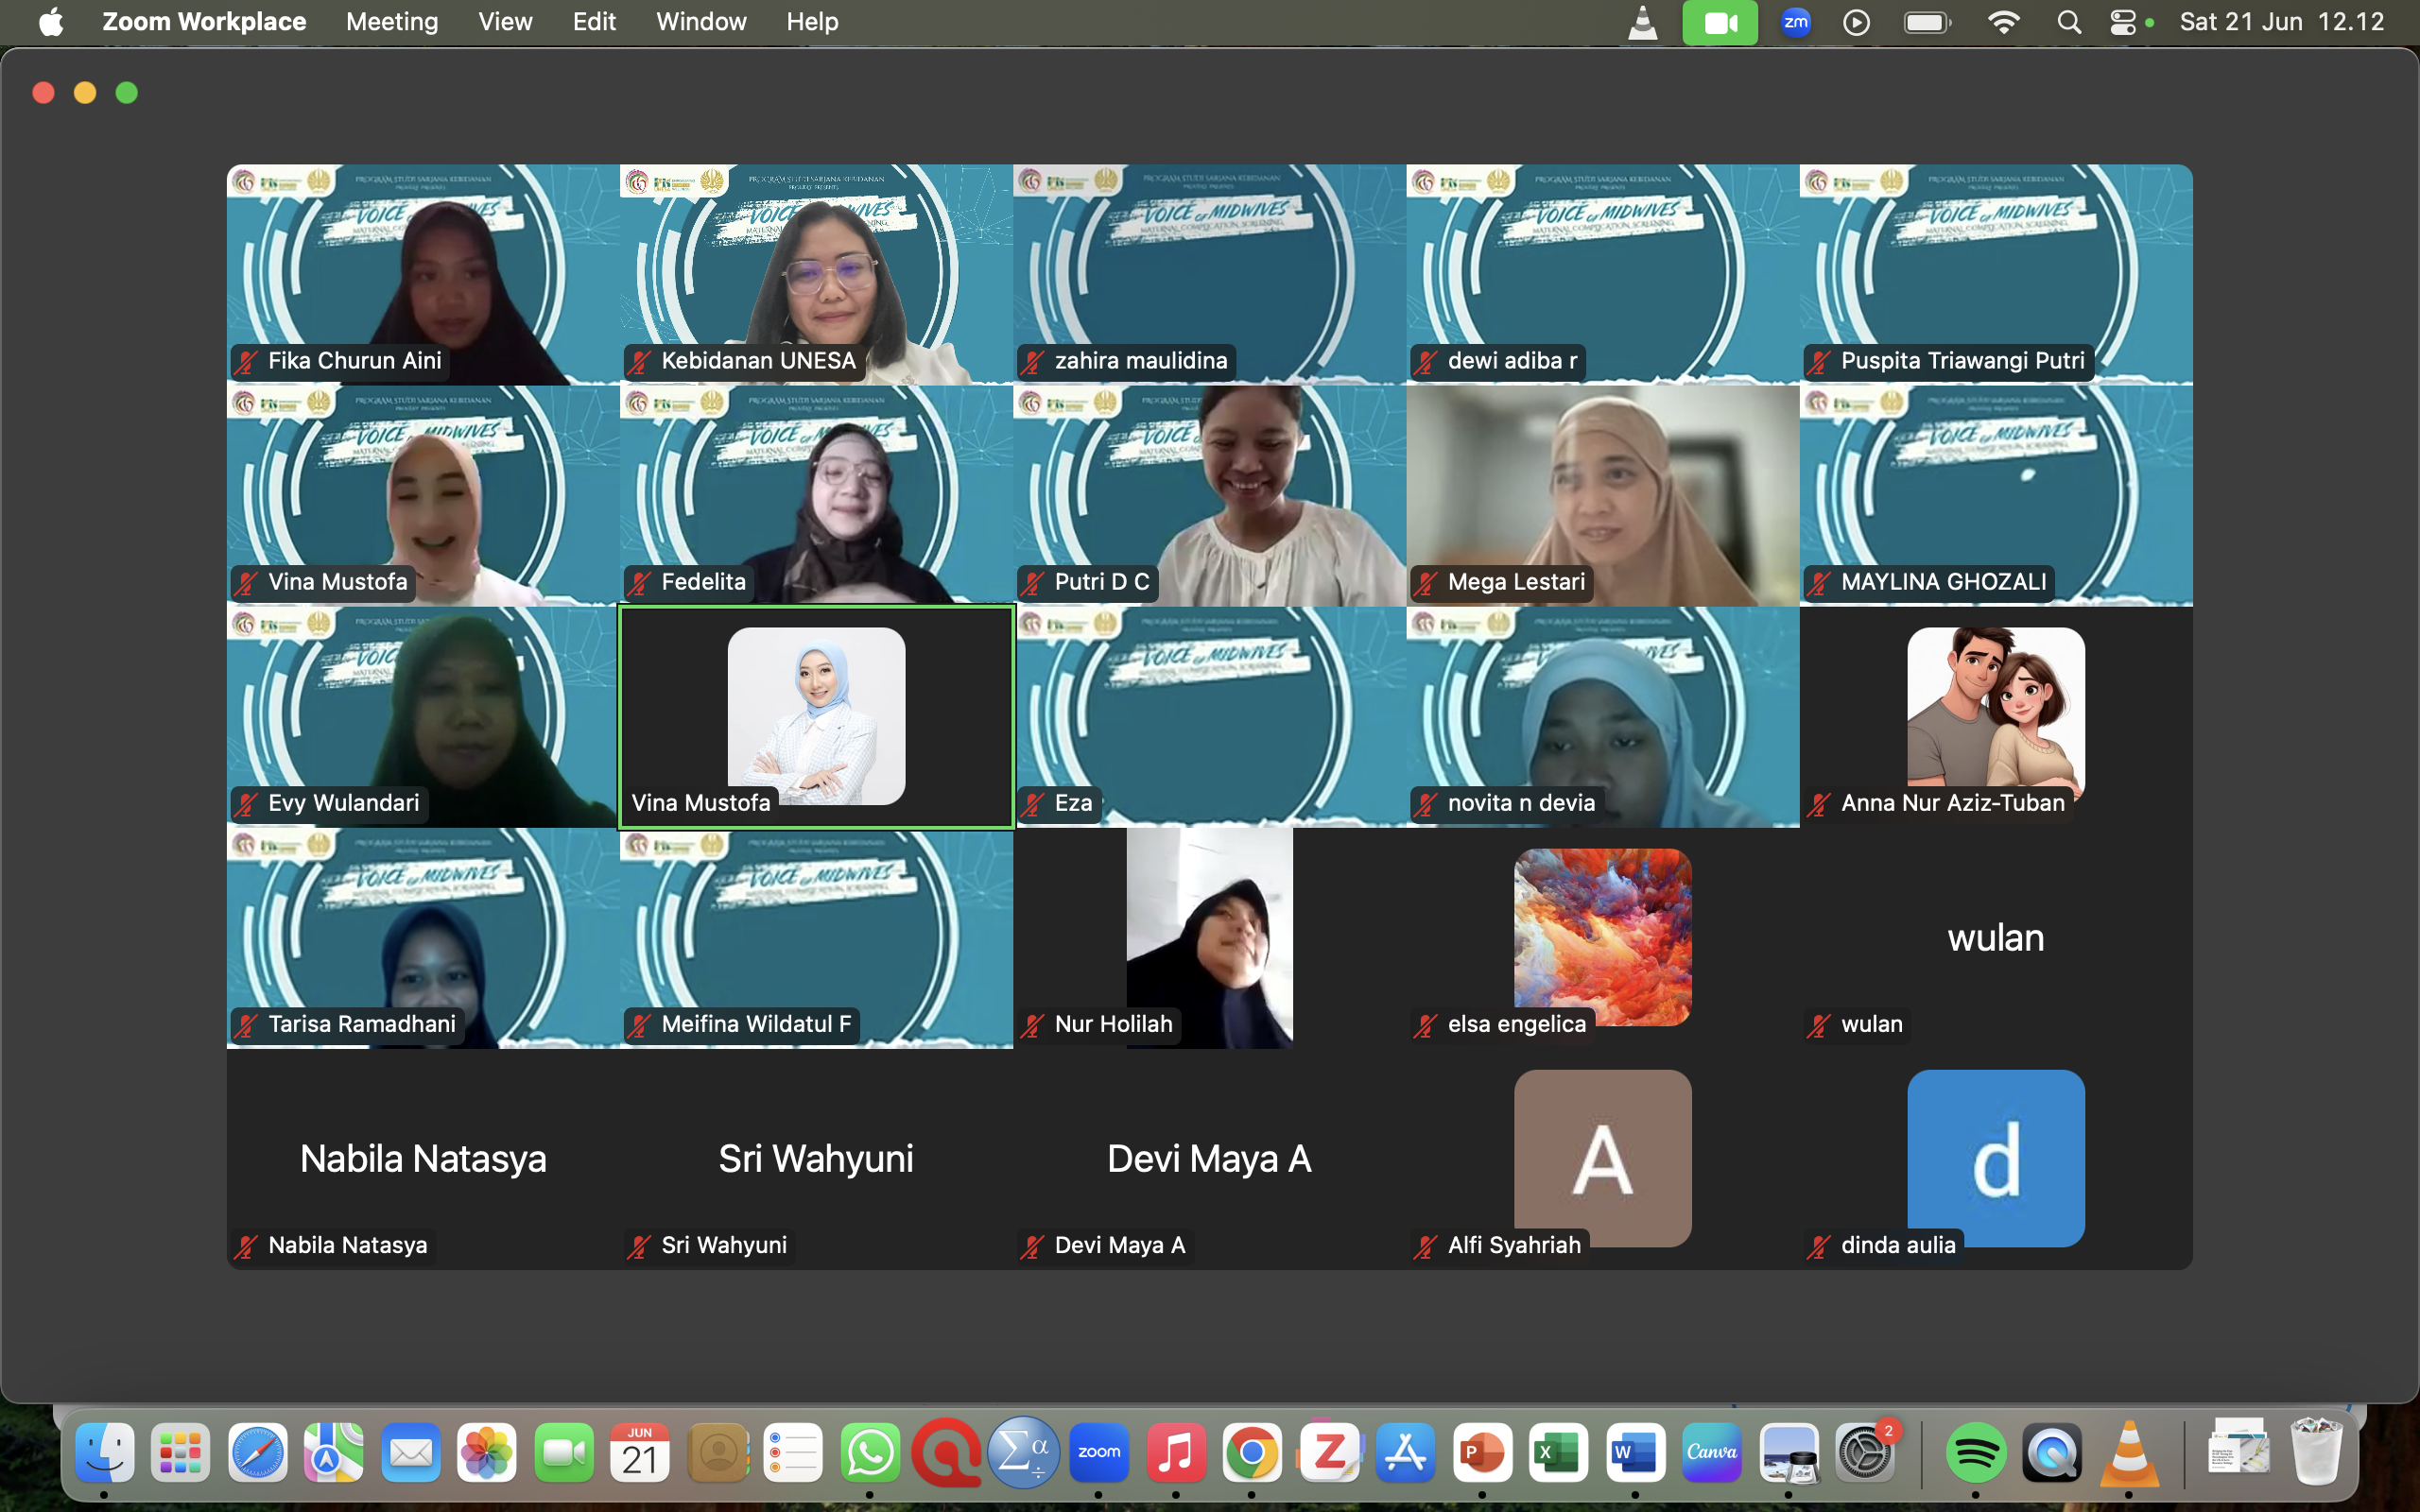Open the Window menu in menu bar
2420x1512 pixels.
[701, 22]
